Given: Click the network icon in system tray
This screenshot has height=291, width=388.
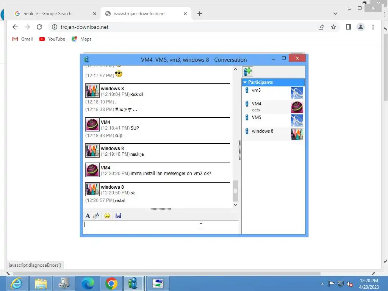Looking at the screenshot, I should pyautogui.click(x=341, y=284).
